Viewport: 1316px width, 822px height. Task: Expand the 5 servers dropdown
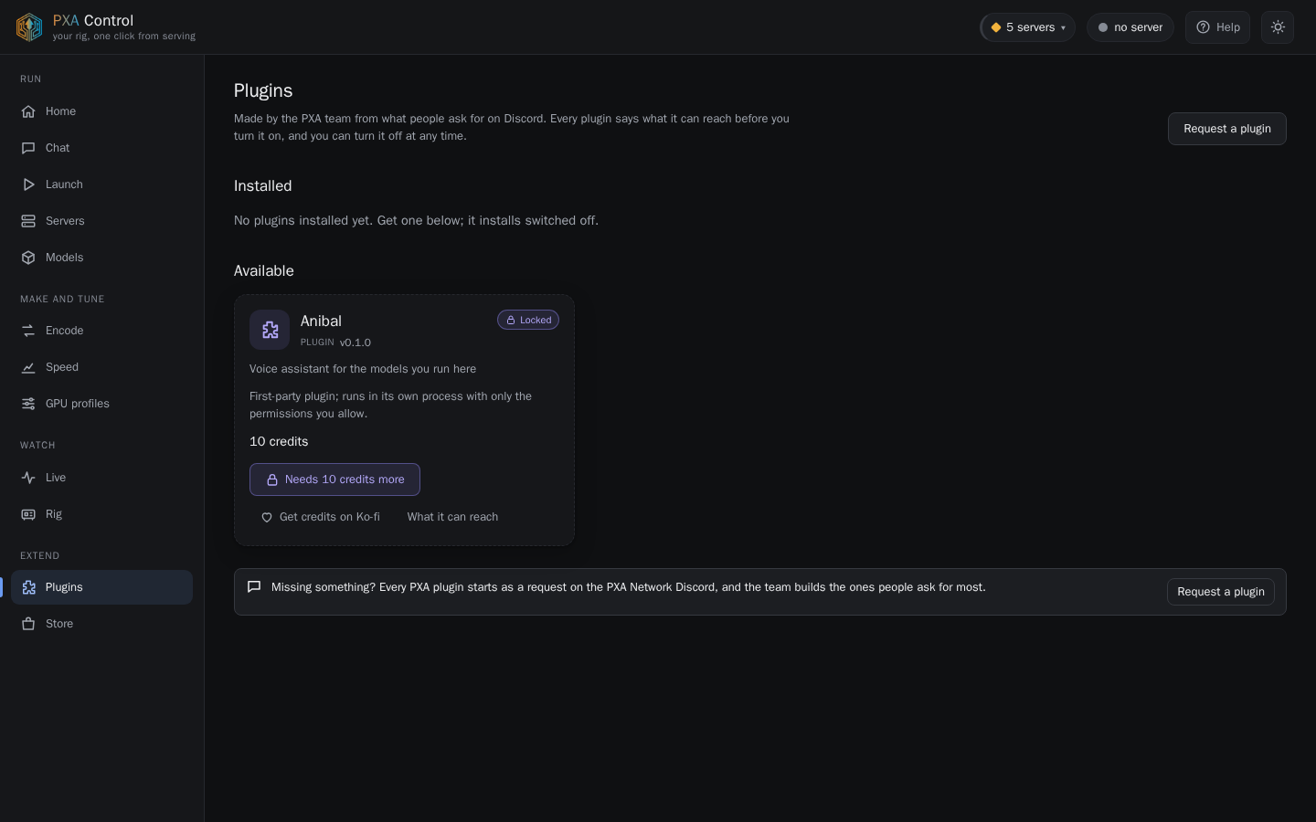pyautogui.click(x=1027, y=27)
